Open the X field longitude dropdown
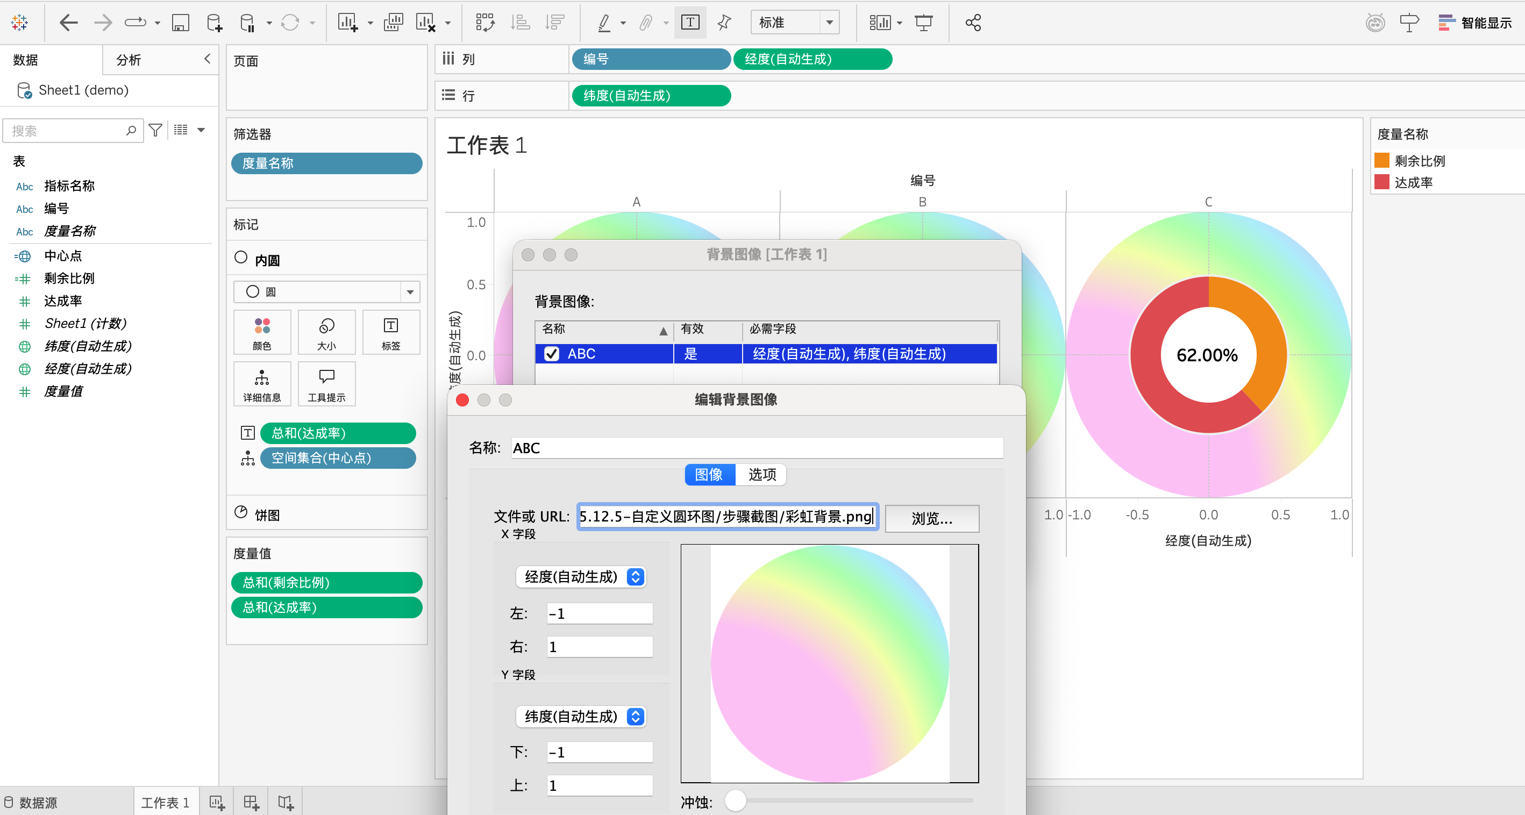 pyautogui.click(x=580, y=576)
